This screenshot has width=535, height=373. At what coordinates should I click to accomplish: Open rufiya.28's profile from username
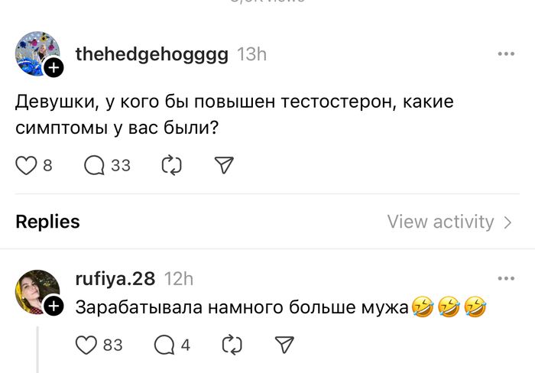coord(115,279)
